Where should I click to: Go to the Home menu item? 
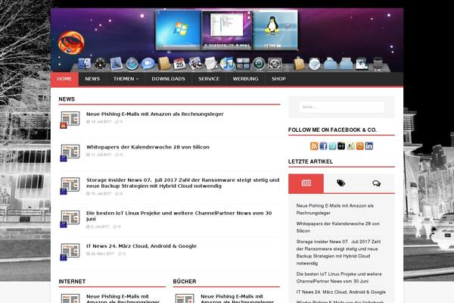tap(64, 79)
